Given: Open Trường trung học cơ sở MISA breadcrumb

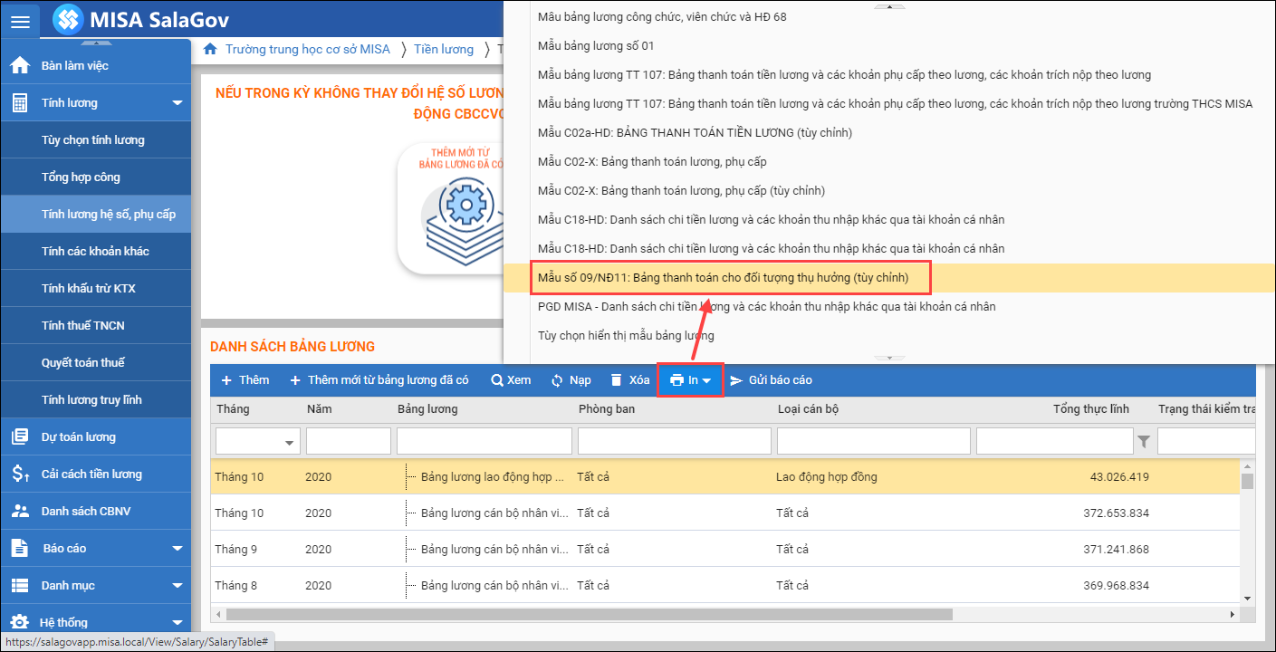Looking at the screenshot, I should click(308, 49).
